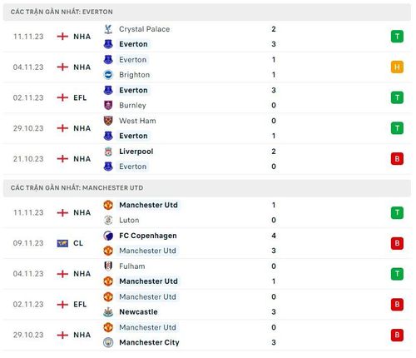The image size is (416, 358).
Task: Click the Burnley club crest
Action: click(x=108, y=105)
